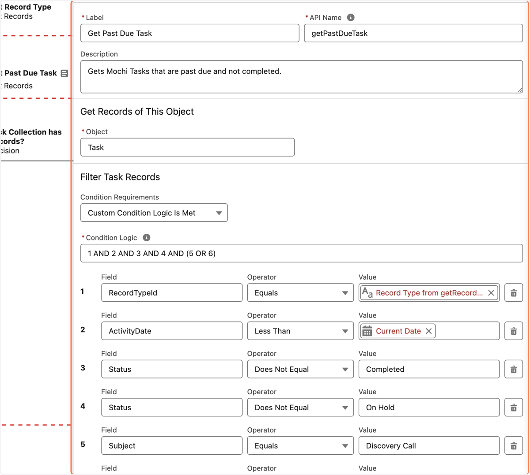
Task: Click the Record Type from getRecord pill
Action: click(429, 293)
